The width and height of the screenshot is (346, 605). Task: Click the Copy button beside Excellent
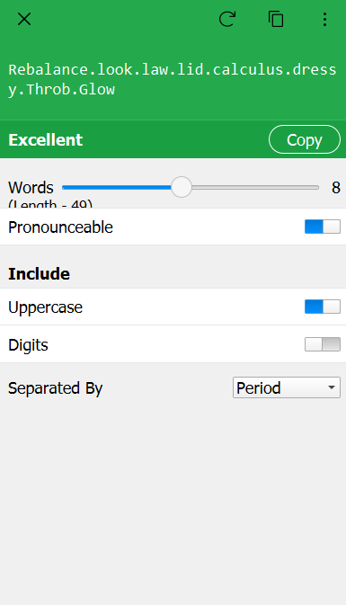click(305, 139)
